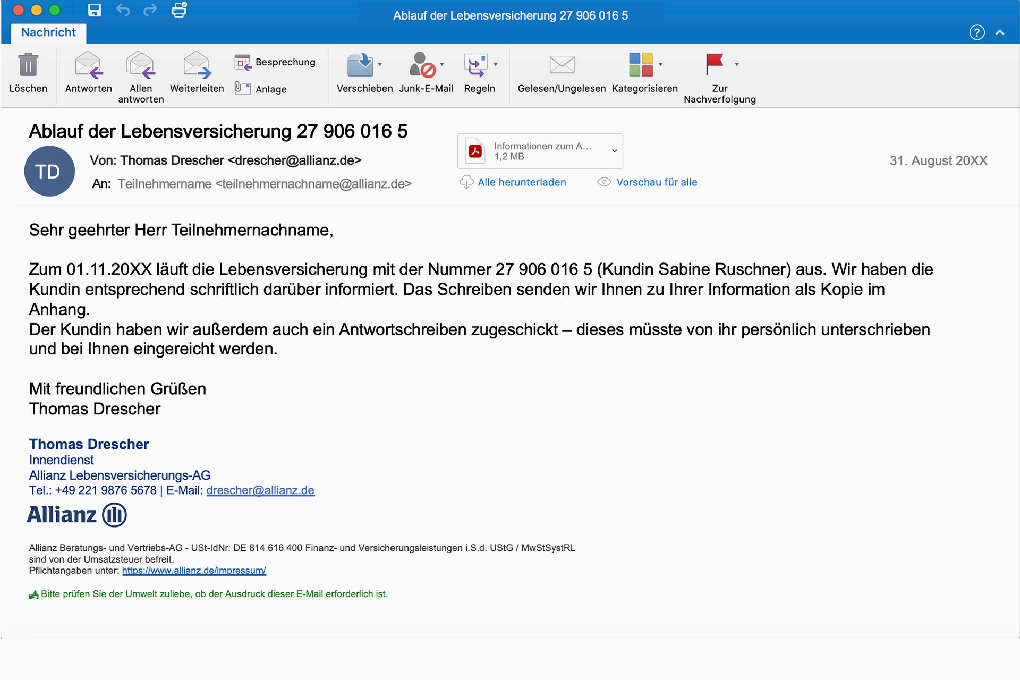Select the Nachricht tab
Image resolution: width=1020 pixels, height=680 pixels.
(48, 32)
